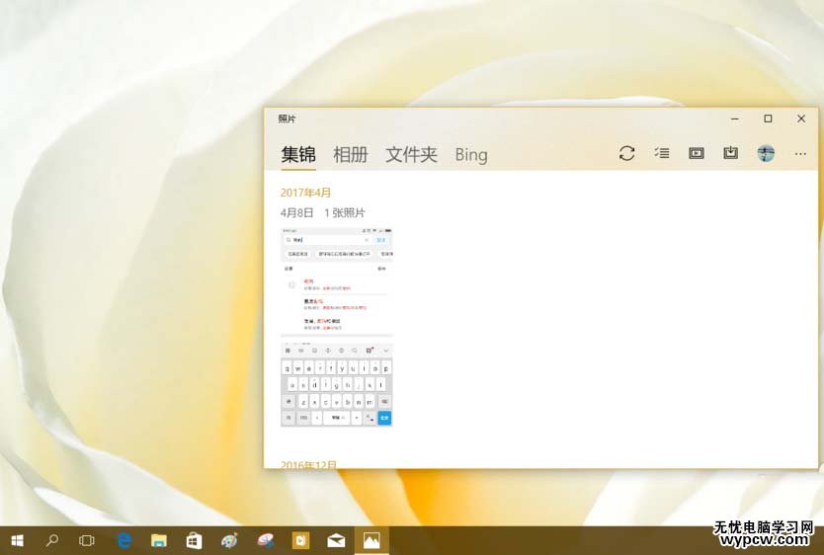Screen dimensions: 824x555
Task: Switch to the 相册 tab
Action: click(351, 155)
